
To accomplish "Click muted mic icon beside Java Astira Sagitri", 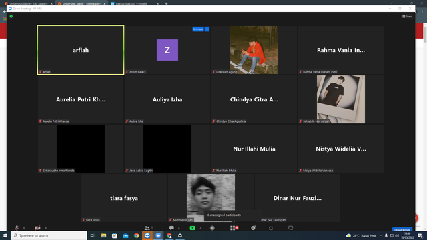I will tap(127, 171).
